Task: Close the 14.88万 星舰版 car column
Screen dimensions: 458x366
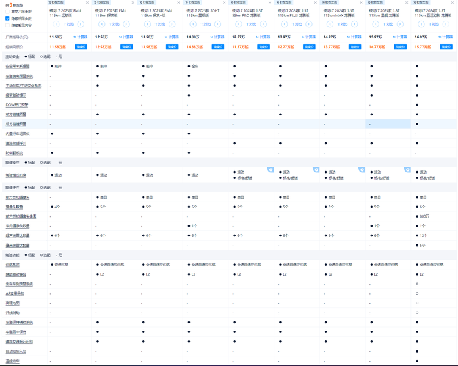Action: (x=224, y=2)
